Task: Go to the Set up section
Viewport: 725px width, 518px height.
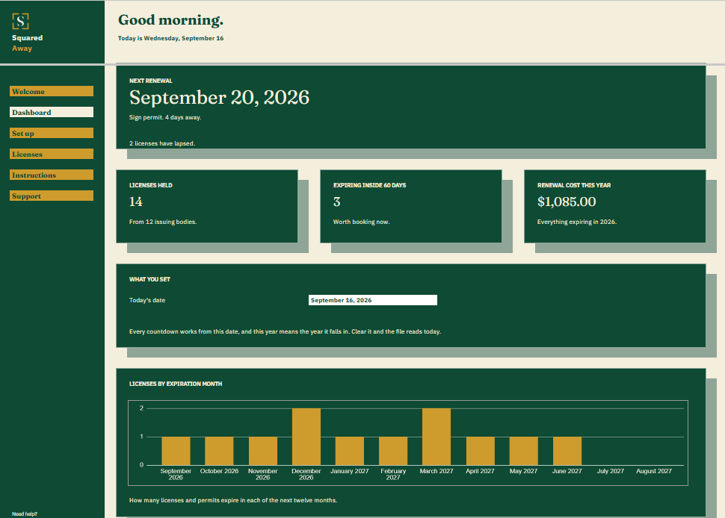Action: (52, 133)
